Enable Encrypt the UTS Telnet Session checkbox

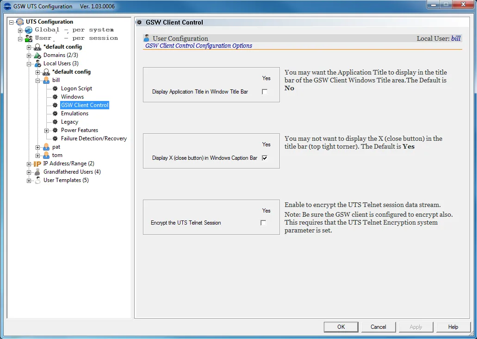pyautogui.click(x=263, y=223)
